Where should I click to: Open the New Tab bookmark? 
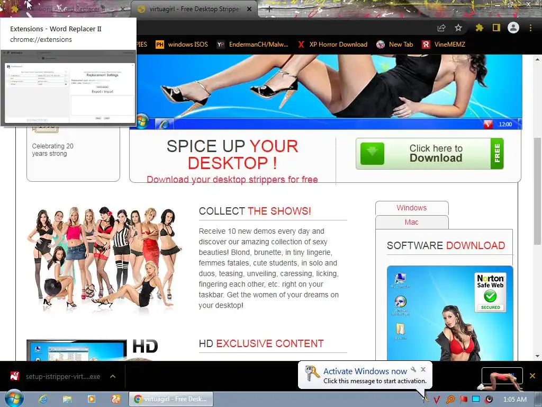tap(395, 45)
